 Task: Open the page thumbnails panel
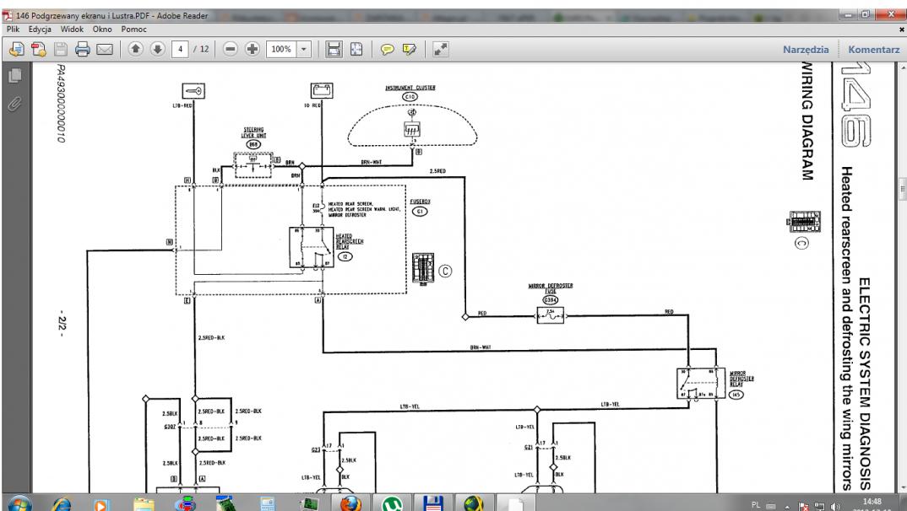pyautogui.click(x=14, y=77)
